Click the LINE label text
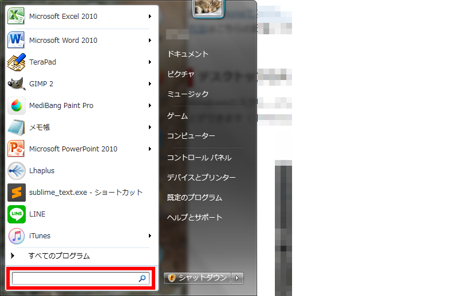The image size is (469, 296). click(x=37, y=214)
